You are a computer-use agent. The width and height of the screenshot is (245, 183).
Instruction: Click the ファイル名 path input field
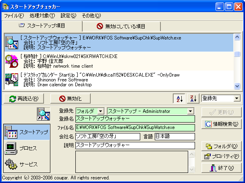click(135, 128)
